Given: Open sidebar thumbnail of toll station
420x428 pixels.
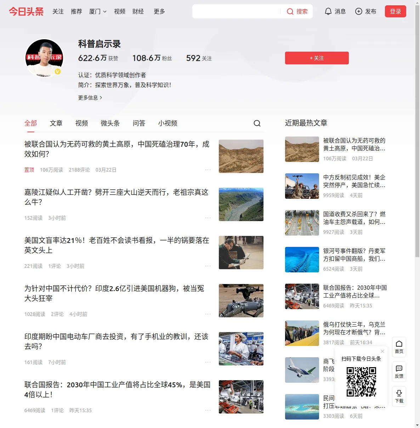Looking at the screenshot, I should click(x=302, y=223).
